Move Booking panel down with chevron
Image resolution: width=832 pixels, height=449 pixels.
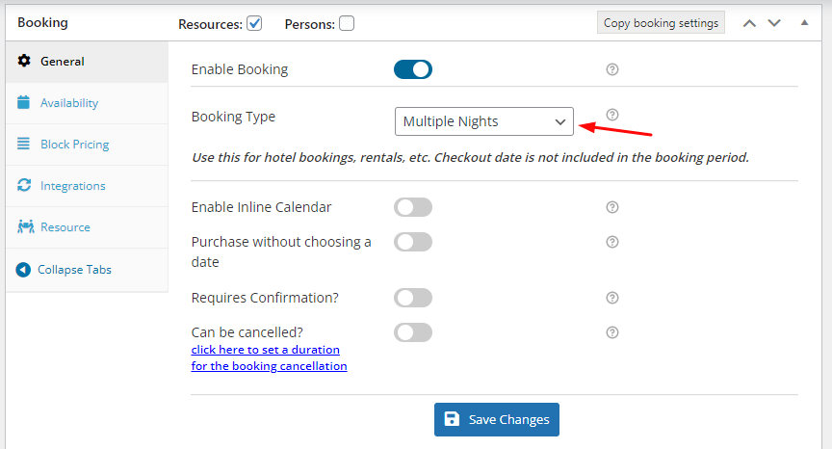[774, 23]
